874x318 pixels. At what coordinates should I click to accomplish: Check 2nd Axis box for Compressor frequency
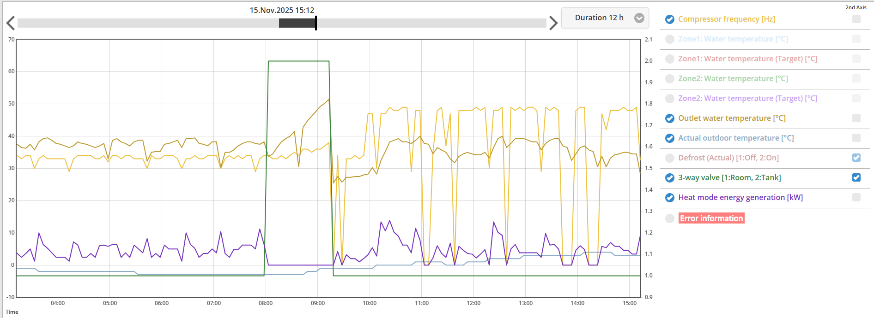coord(856,19)
